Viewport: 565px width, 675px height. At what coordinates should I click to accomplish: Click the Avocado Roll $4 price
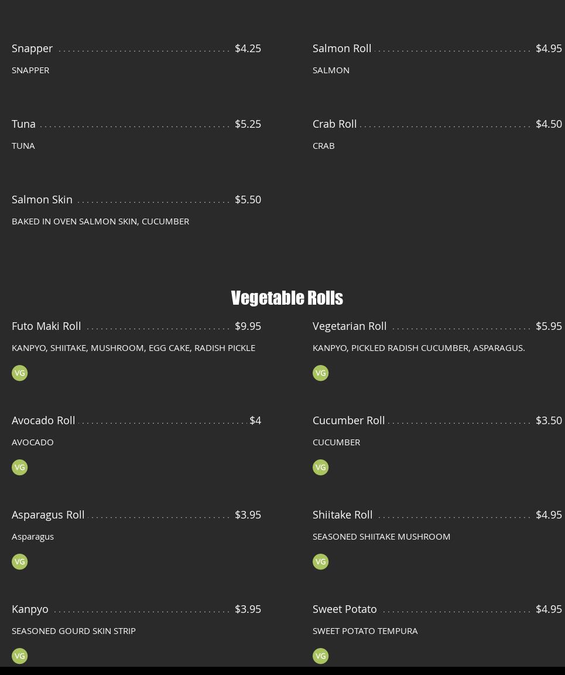click(x=255, y=420)
